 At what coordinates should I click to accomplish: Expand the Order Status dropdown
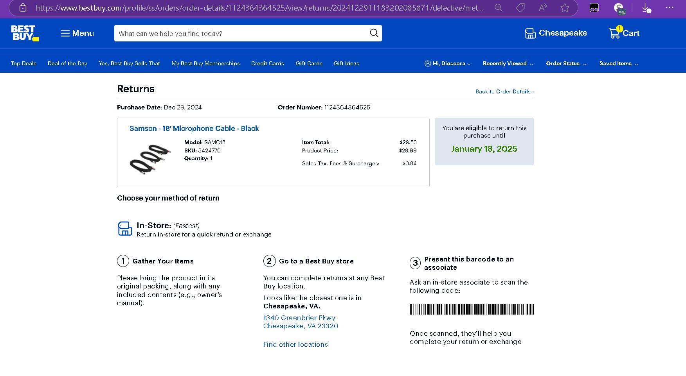pos(566,64)
